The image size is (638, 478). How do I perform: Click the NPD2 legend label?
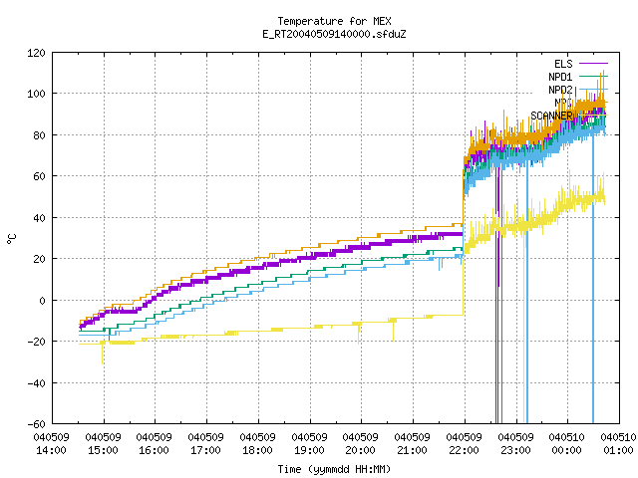click(560, 90)
